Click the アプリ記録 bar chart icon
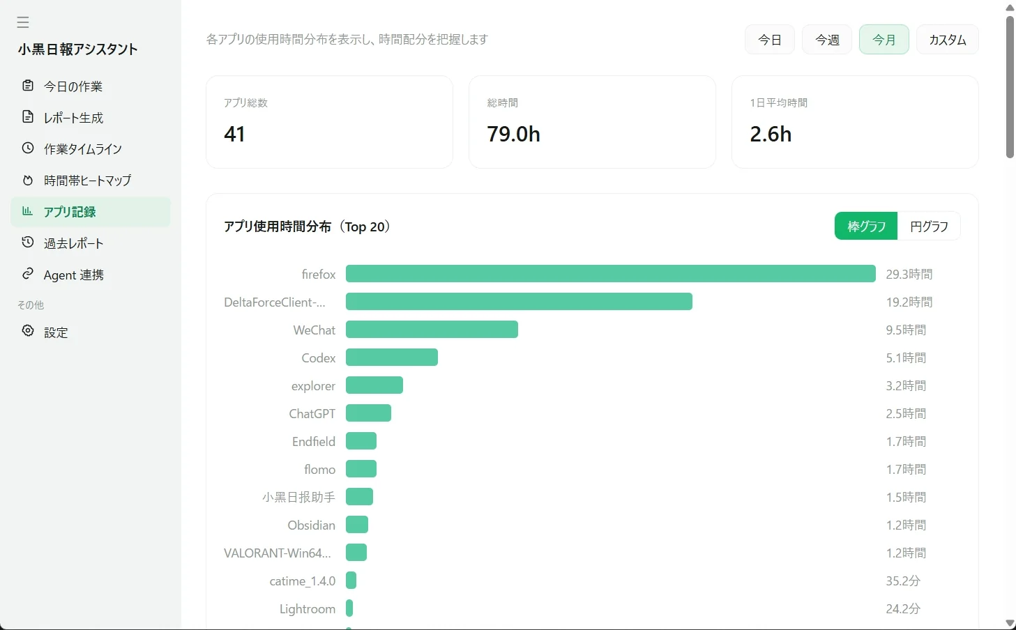This screenshot has height=630, width=1016. click(28, 211)
